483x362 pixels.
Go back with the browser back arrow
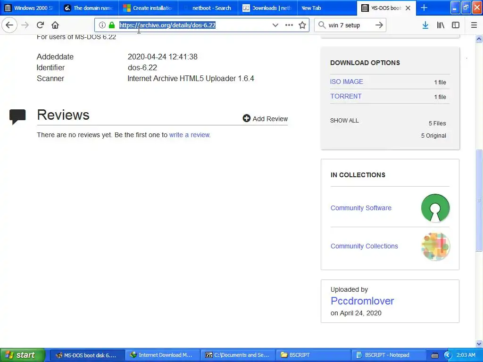[x=9, y=25]
